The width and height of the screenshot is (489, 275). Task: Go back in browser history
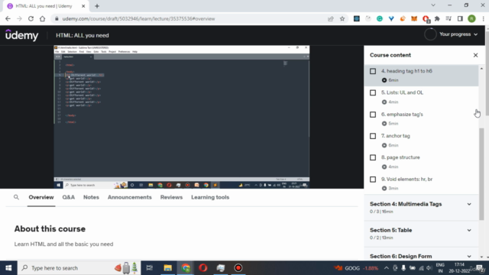(8, 18)
